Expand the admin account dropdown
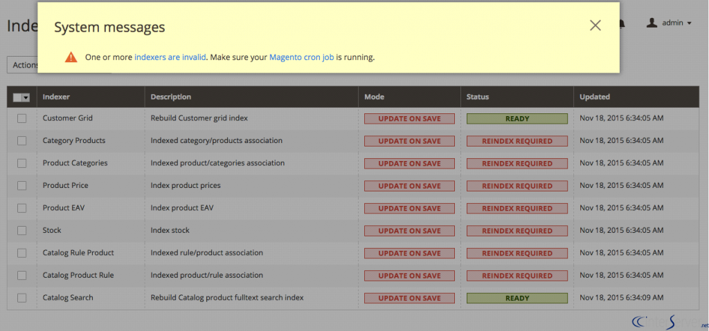The image size is (709, 331). tap(689, 23)
